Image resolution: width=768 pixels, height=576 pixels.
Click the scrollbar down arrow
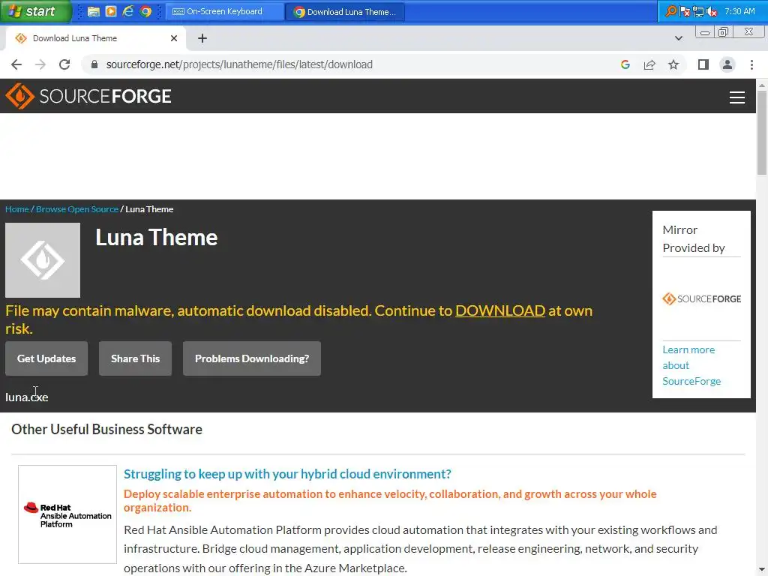762,571
